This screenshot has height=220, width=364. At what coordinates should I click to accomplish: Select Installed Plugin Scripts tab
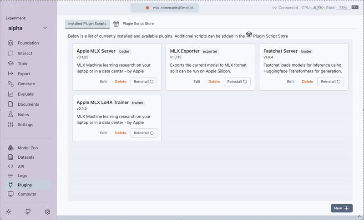click(x=87, y=24)
